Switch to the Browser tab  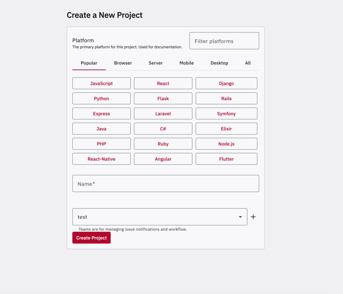[x=123, y=63]
